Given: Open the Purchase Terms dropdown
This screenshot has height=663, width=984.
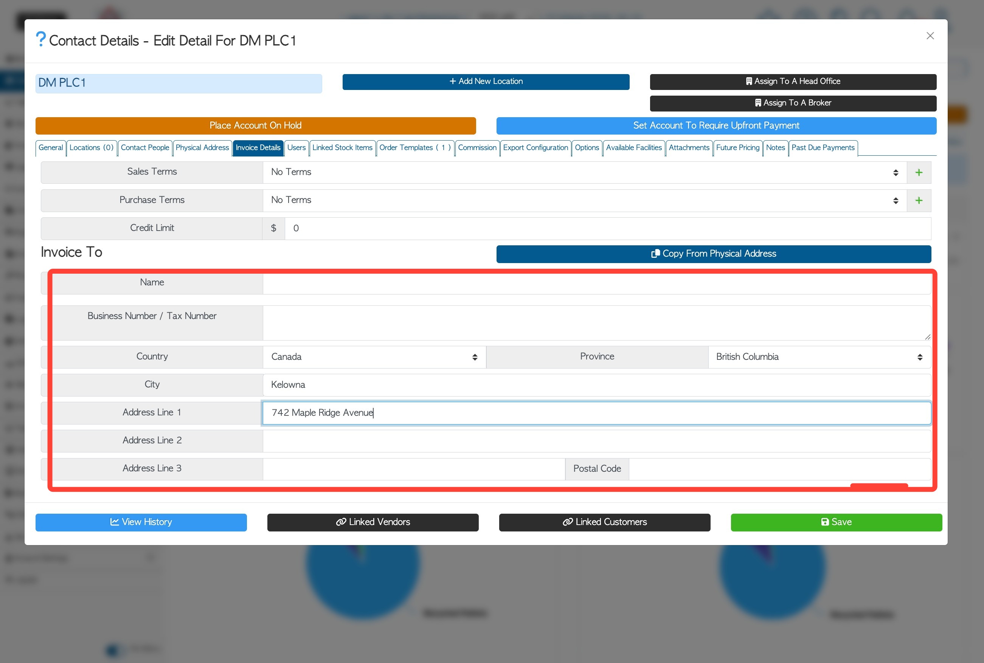Looking at the screenshot, I should (x=584, y=200).
